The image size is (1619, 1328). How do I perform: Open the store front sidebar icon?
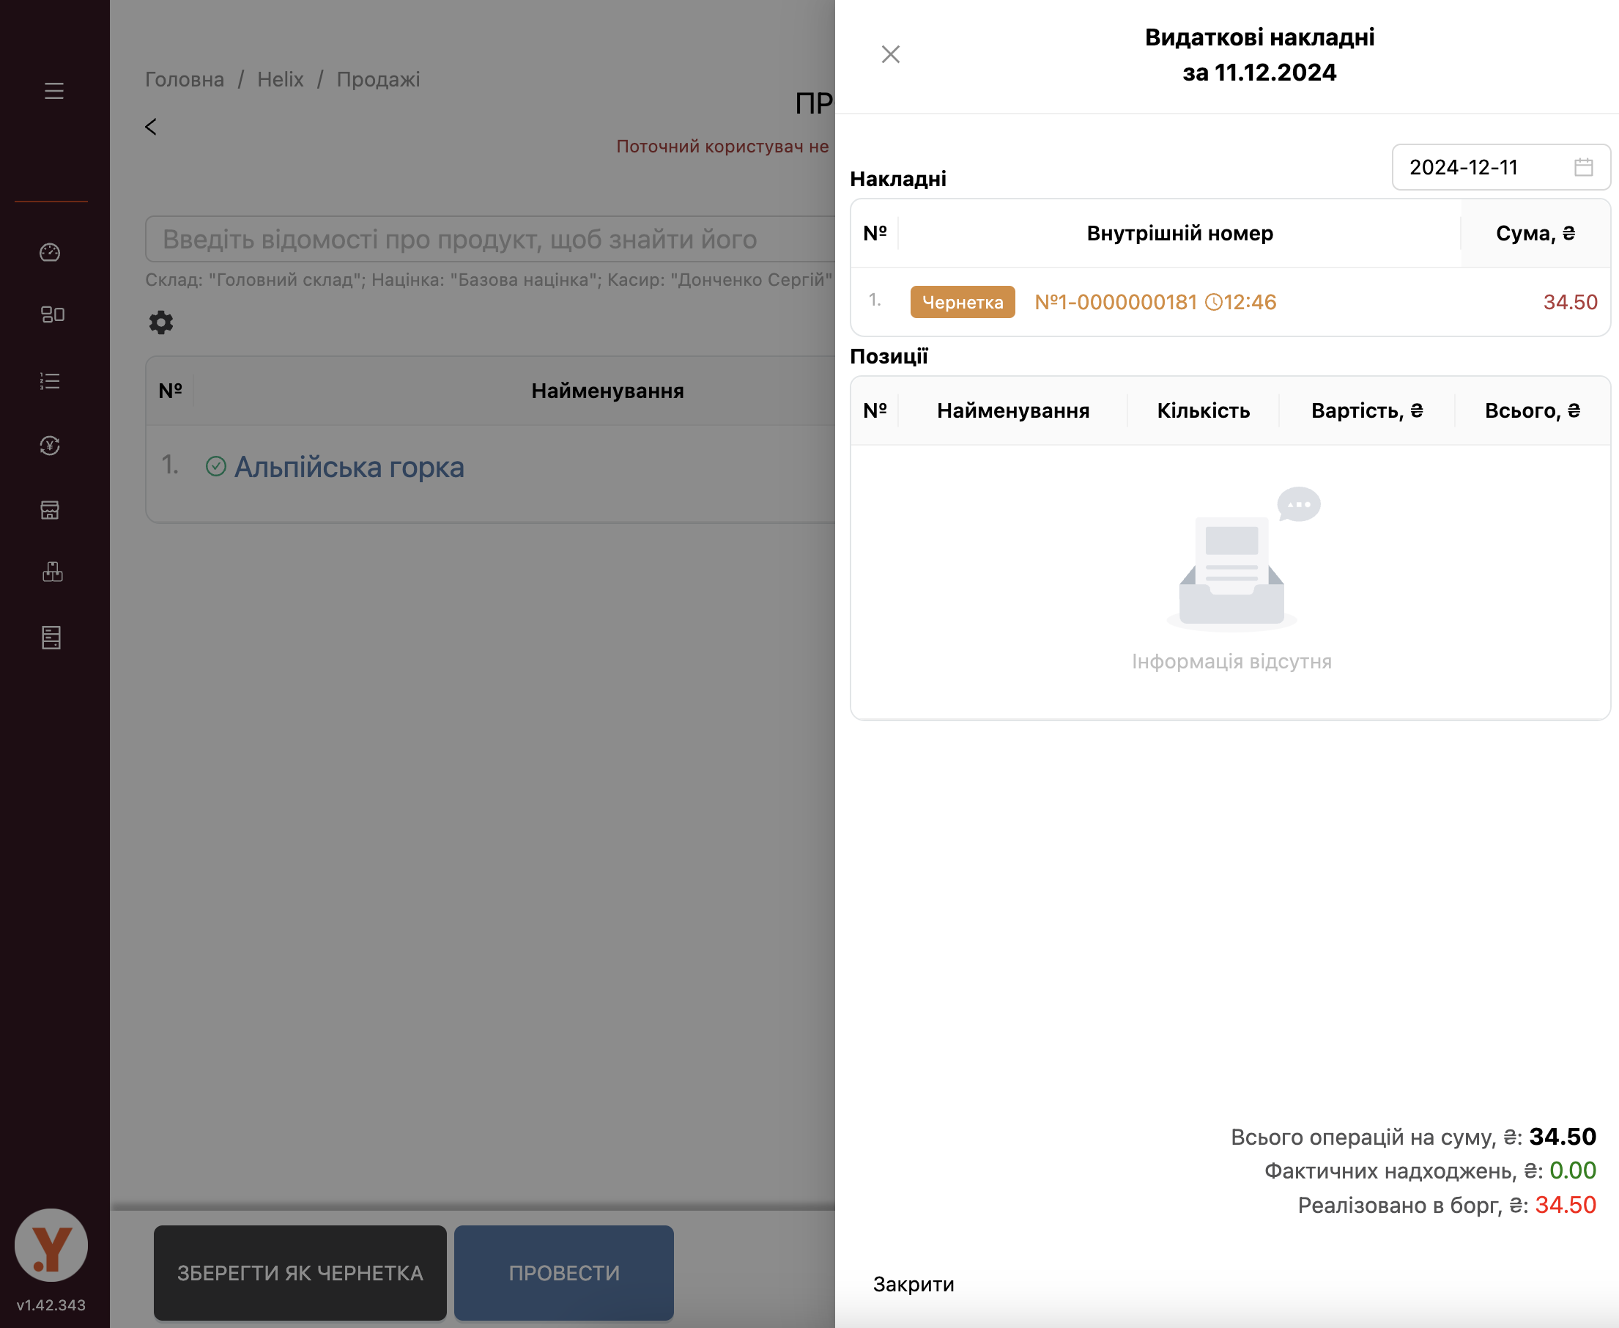point(51,509)
